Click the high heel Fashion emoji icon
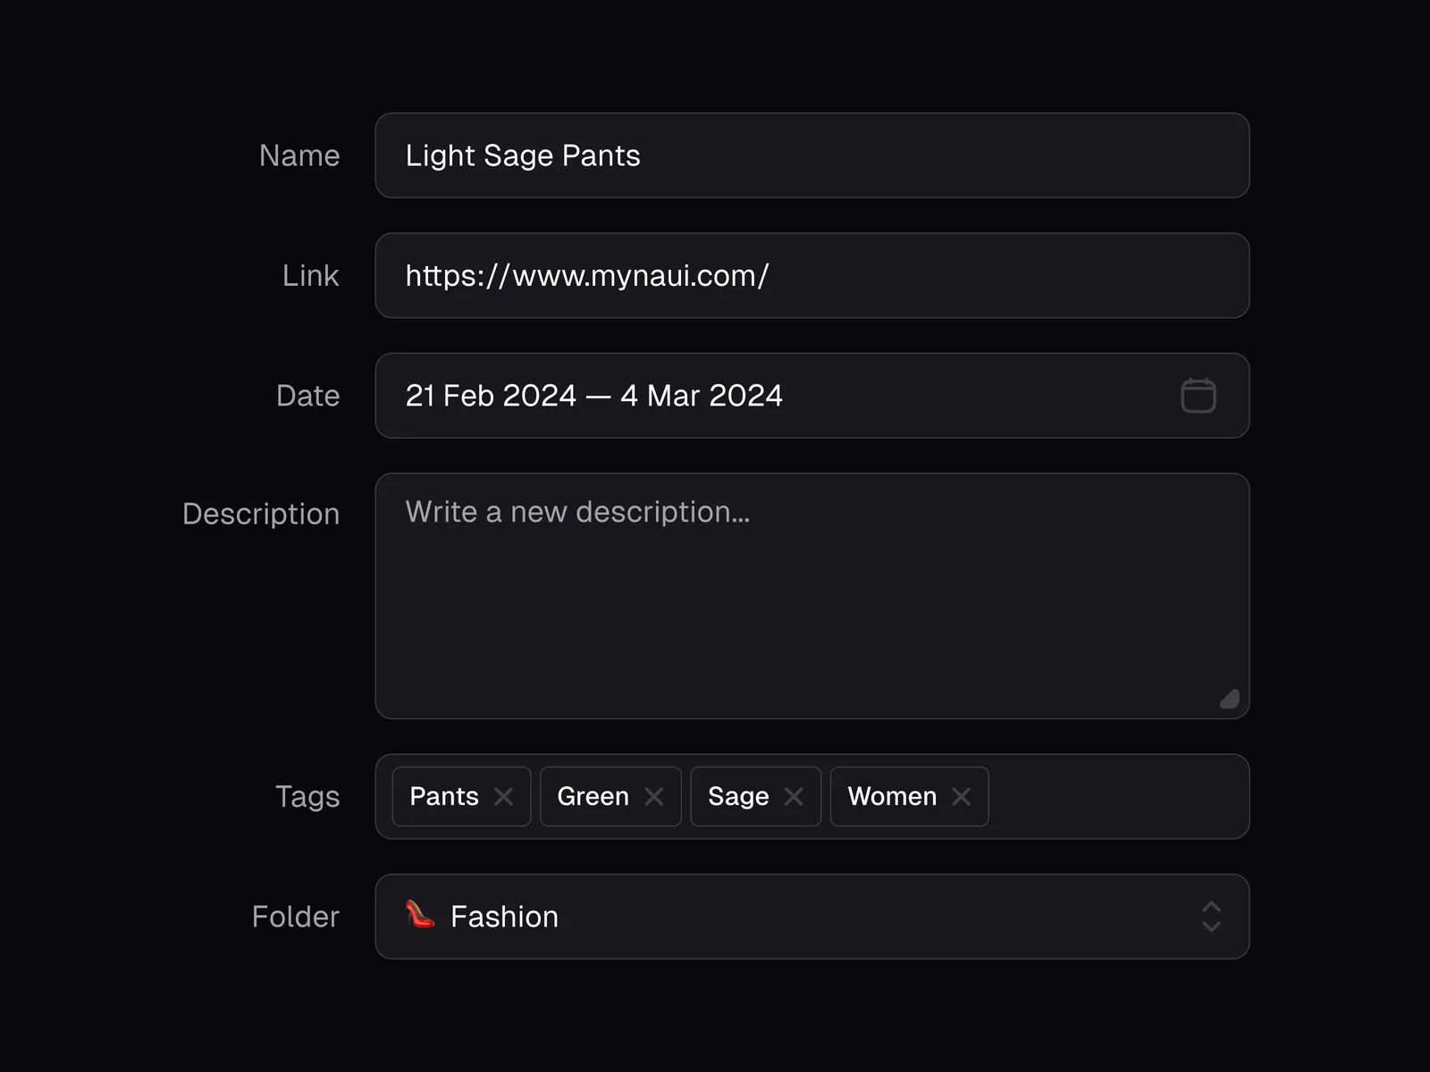The image size is (1430, 1072). click(420, 915)
